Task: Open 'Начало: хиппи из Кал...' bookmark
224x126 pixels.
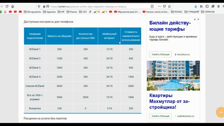Action: point(156,12)
